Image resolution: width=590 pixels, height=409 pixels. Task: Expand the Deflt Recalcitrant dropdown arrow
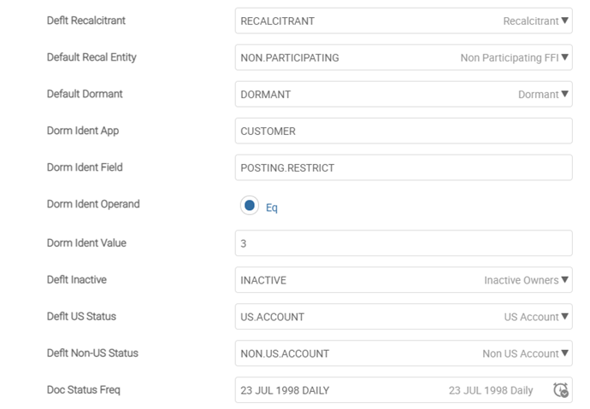pyautogui.click(x=564, y=21)
